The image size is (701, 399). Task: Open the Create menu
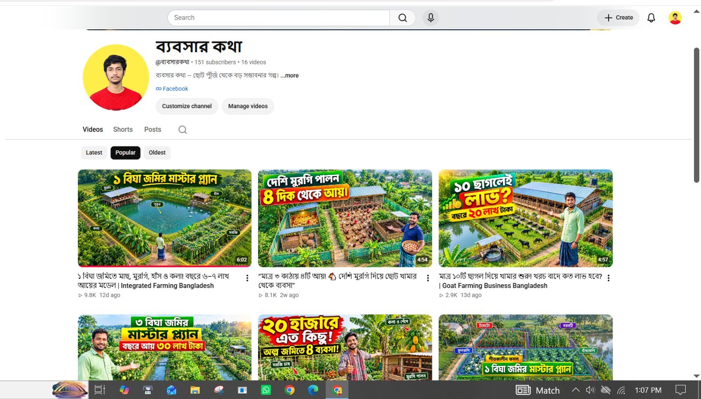618,18
